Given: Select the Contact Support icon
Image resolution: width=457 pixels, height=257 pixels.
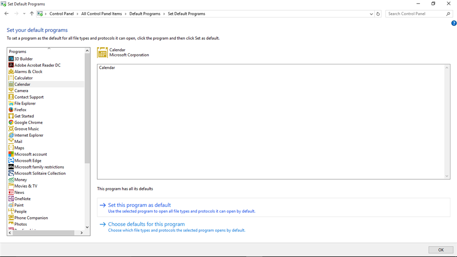Looking at the screenshot, I should coord(11,97).
